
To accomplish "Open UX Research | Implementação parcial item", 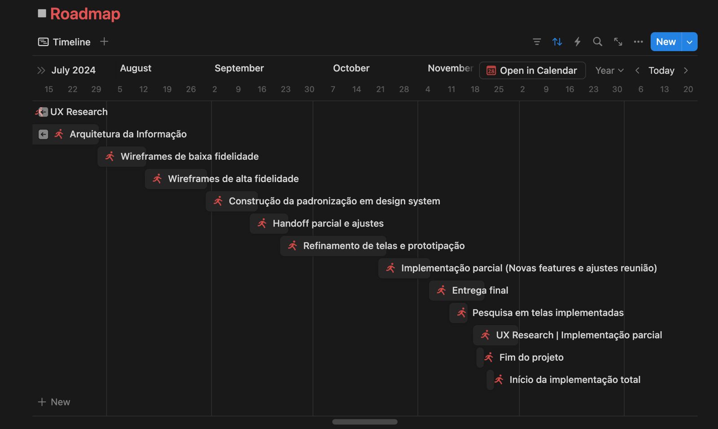I will point(579,335).
